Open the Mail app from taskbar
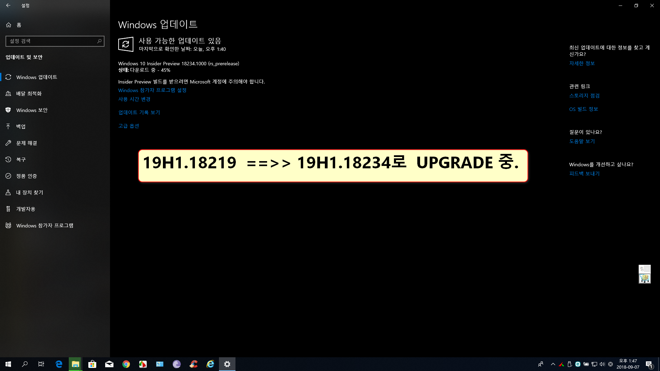The image size is (660, 371). click(109, 364)
